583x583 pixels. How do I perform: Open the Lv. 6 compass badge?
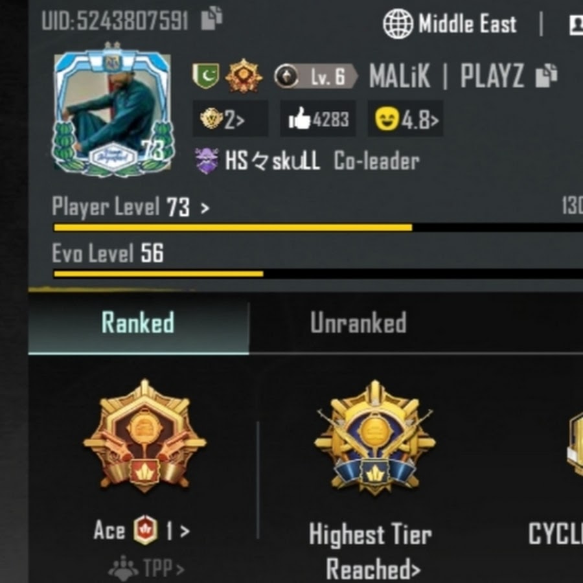click(x=316, y=76)
